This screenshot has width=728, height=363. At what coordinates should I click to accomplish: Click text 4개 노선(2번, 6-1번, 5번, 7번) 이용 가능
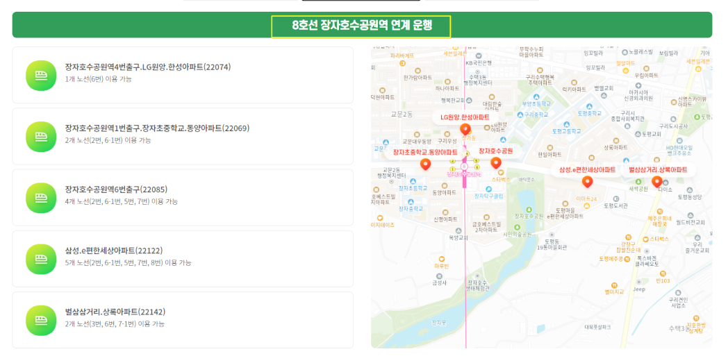click(121, 201)
